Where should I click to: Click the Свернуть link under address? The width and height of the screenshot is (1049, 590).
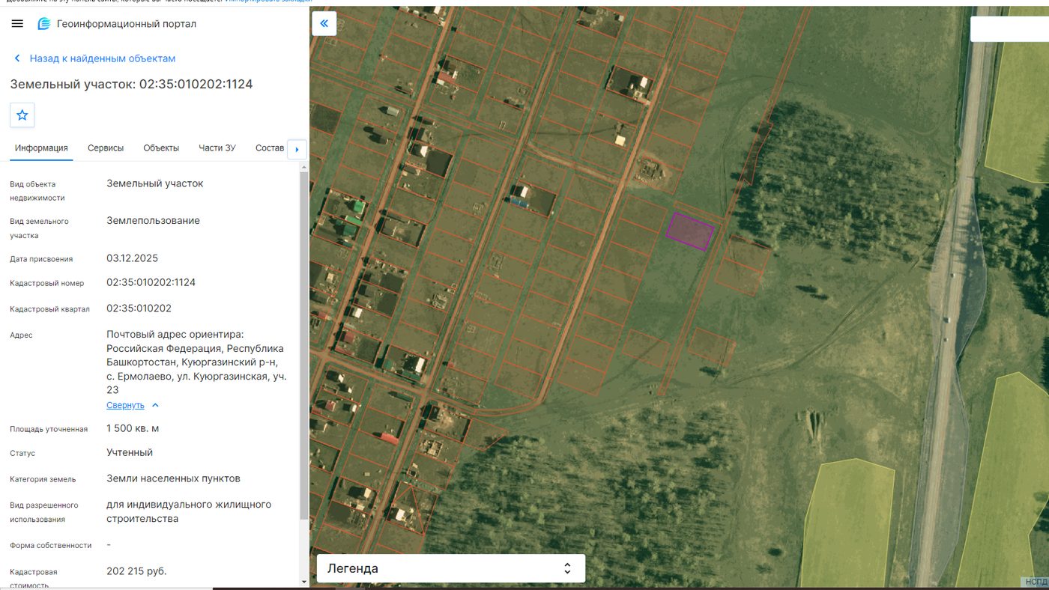[125, 405]
